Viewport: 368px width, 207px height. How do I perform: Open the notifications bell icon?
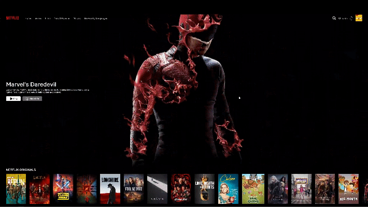click(351, 18)
